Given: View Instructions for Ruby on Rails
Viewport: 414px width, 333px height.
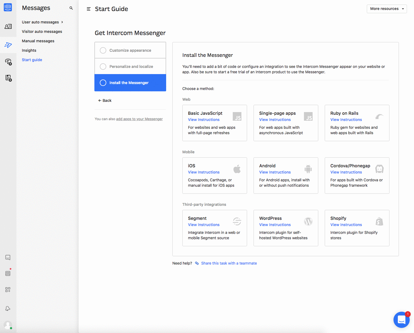Looking at the screenshot, I should click(346, 120).
